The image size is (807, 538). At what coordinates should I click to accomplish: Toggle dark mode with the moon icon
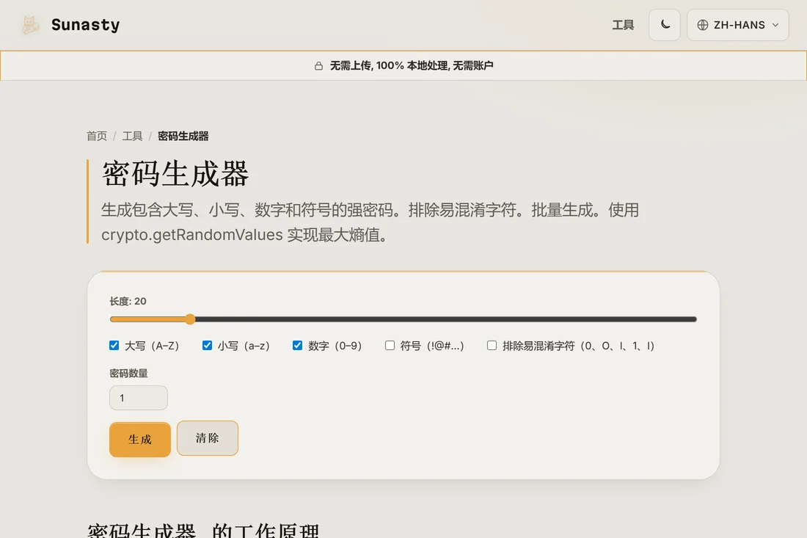click(x=665, y=25)
